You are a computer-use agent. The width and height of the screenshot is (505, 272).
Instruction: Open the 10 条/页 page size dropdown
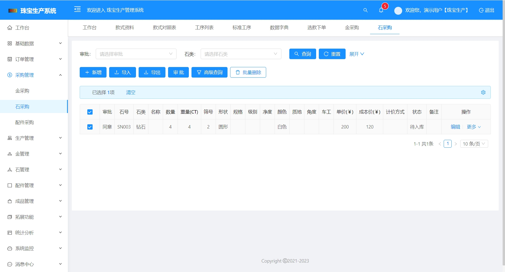click(474, 144)
